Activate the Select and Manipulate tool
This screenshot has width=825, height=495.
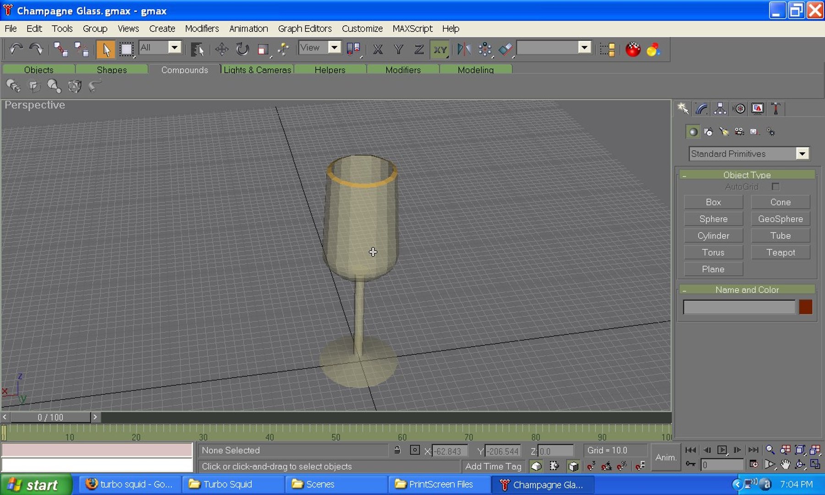pos(284,49)
